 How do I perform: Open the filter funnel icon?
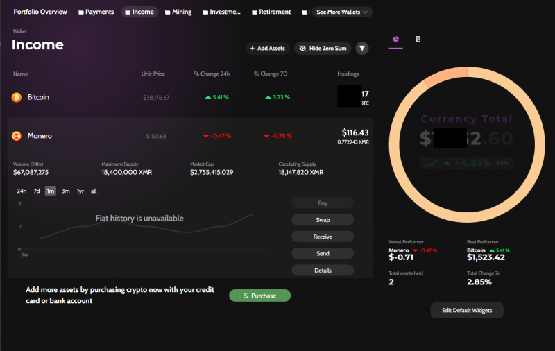coord(362,48)
